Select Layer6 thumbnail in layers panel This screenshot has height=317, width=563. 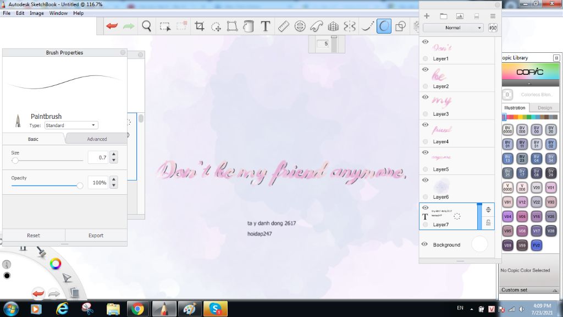coord(440,187)
